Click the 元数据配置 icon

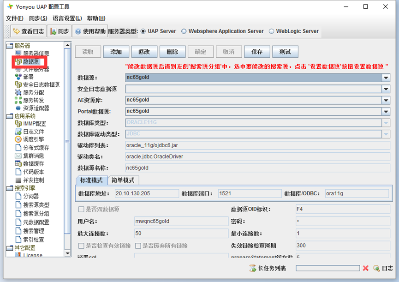pyautogui.click(x=18, y=222)
